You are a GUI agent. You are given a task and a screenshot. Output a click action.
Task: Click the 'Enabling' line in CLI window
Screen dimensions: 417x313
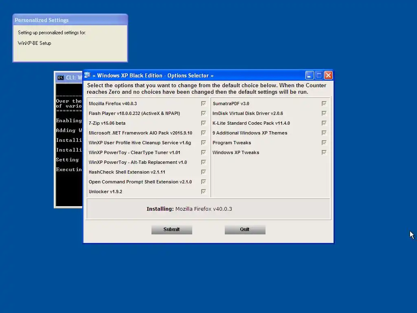coord(69,121)
